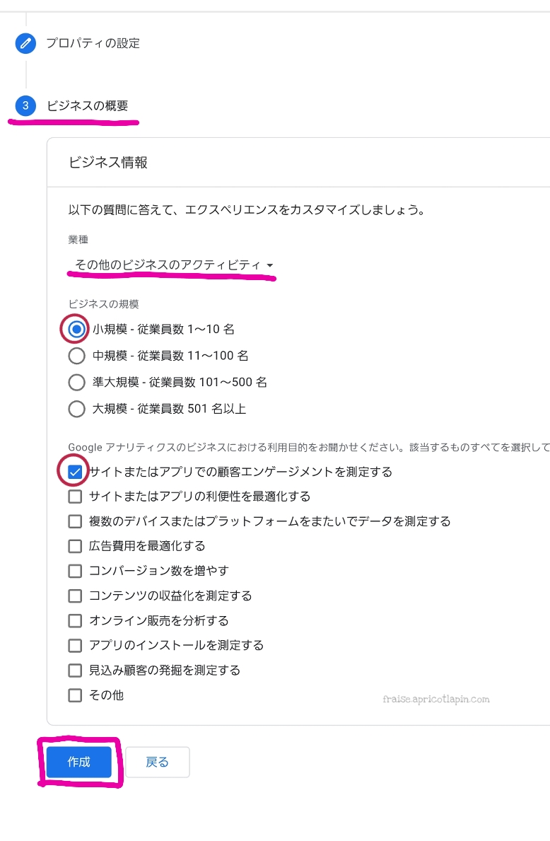
Task: Check コンテンツの収益化を測定する
Action: [75, 596]
